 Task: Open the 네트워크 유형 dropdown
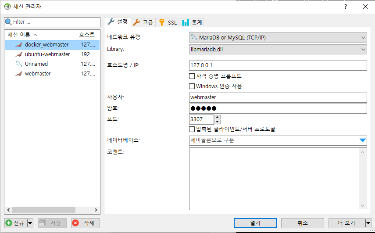(278, 37)
